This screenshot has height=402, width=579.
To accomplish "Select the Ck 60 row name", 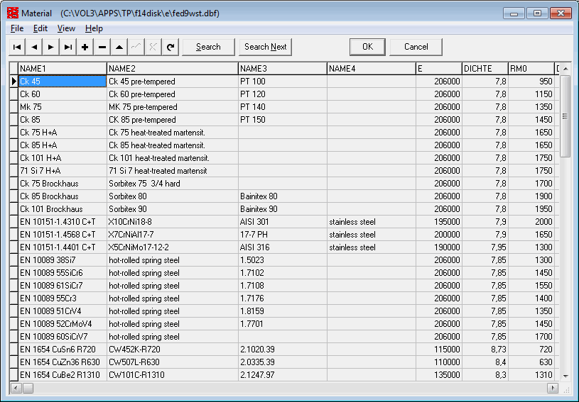I will (x=63, y=94).
